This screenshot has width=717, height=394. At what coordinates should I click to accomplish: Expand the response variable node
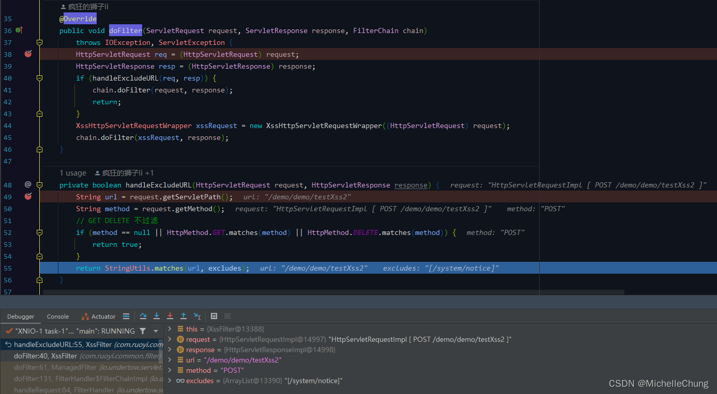click(170, 350)
